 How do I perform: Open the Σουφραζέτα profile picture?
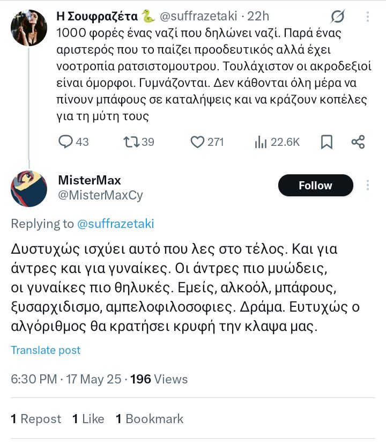(29, 28)
